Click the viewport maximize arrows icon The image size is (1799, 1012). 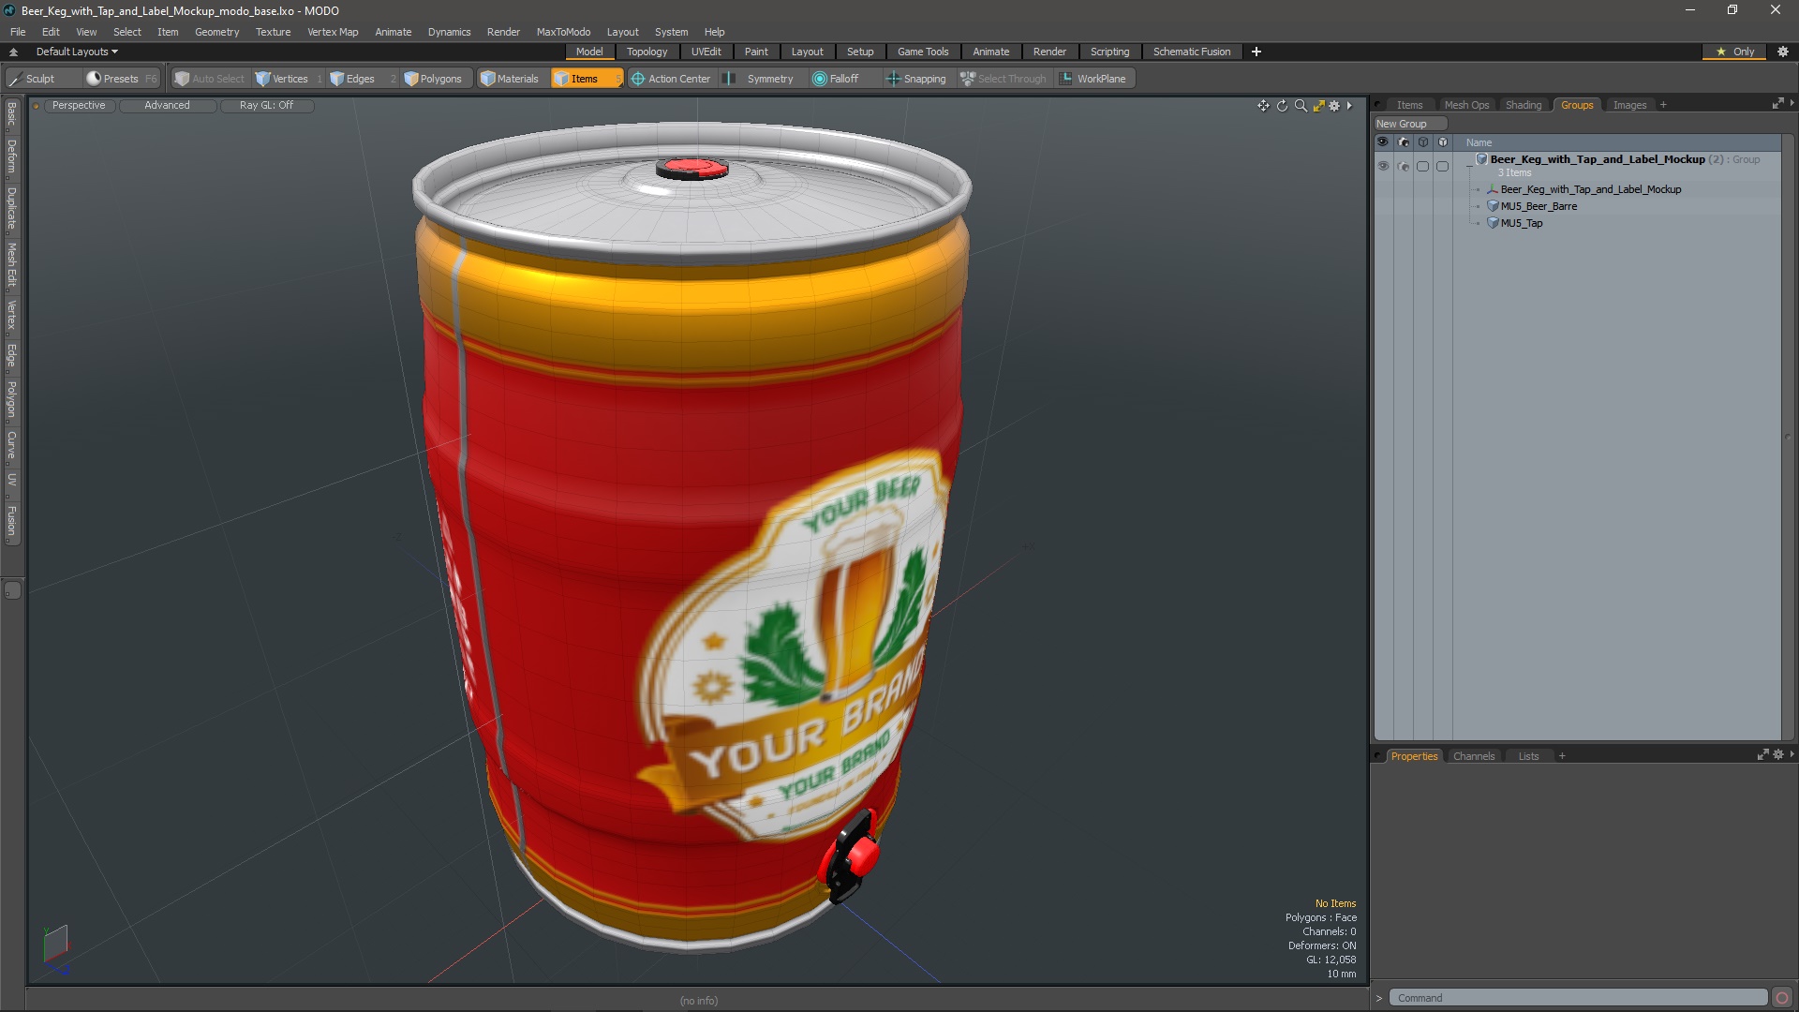tap(1318, 106)
